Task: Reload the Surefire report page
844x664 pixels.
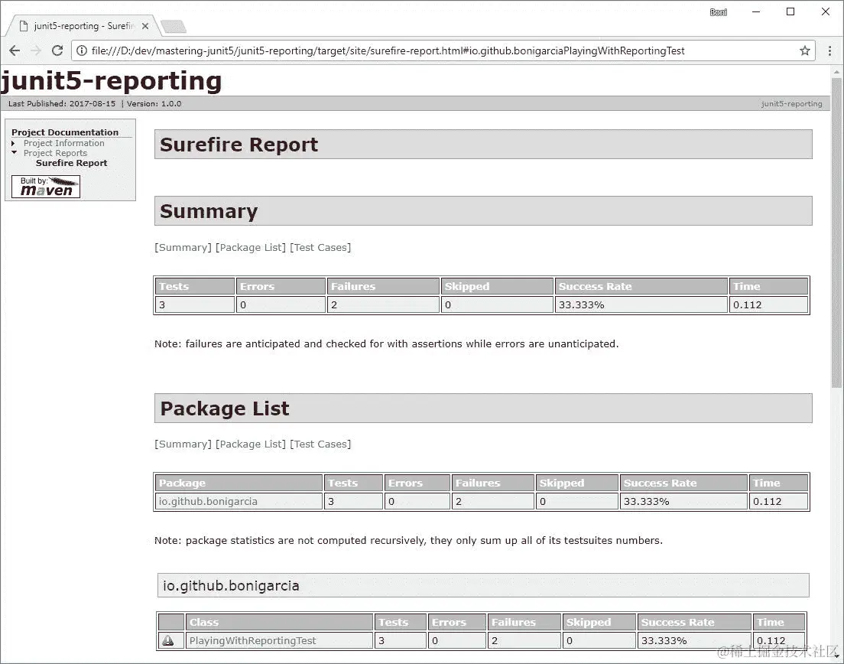Action: click(x=57, y=50)
